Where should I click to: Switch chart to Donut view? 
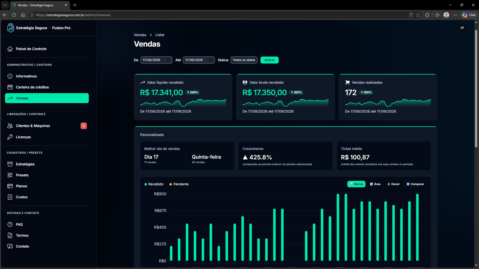[x=393, y=184]
